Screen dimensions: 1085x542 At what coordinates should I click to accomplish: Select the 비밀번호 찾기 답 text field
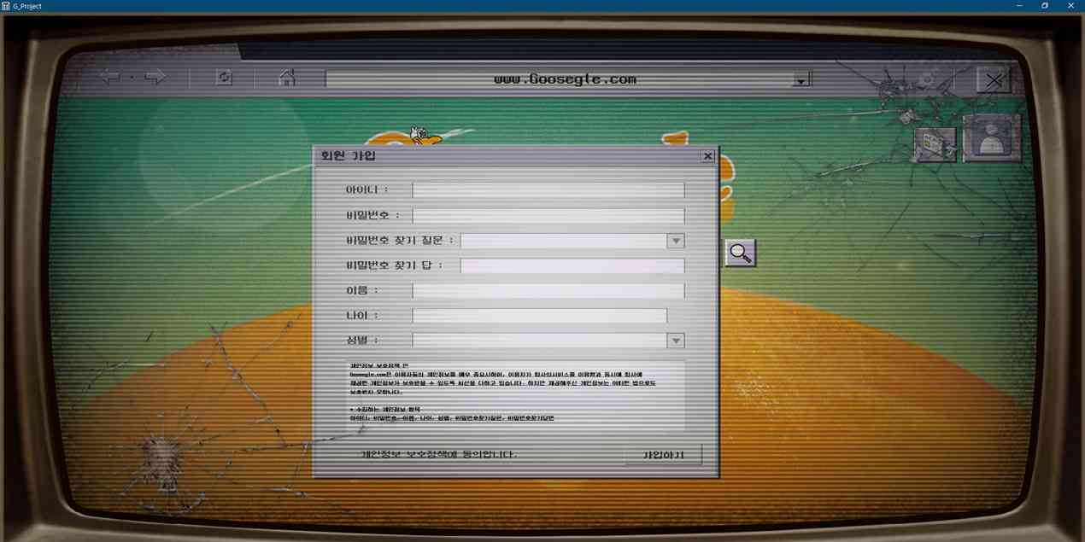click(x=572, y=266)
